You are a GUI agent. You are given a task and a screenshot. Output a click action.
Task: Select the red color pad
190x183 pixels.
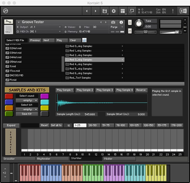(x=9, y=96)
